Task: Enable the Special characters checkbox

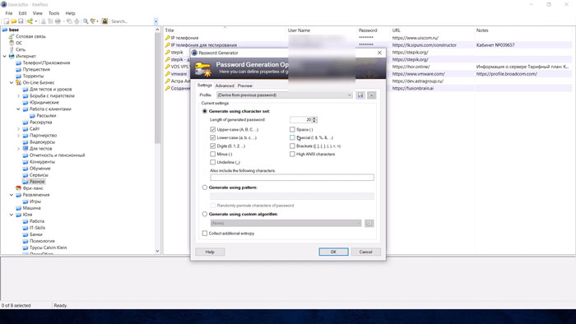Action: pos(292,137)
